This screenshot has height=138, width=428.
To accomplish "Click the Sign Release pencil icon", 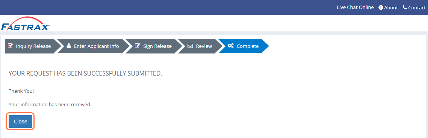I will 138,46.
